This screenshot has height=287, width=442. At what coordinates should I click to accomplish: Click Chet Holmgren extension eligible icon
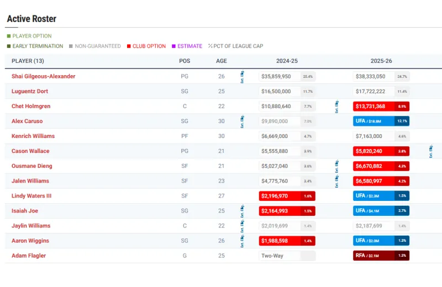336,107
